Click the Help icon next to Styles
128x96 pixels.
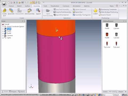117,6
